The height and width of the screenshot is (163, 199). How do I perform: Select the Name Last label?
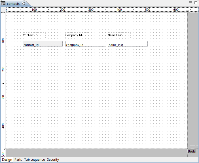click(x=119, y=35)
